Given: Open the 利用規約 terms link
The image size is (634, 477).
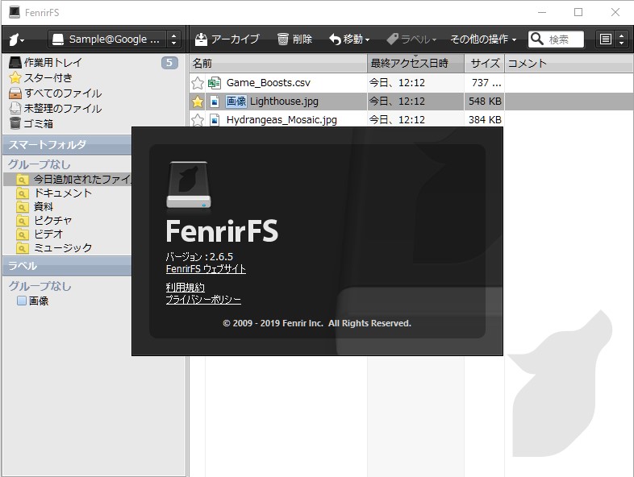Looking at the screenshot, I should pos(186,287).
